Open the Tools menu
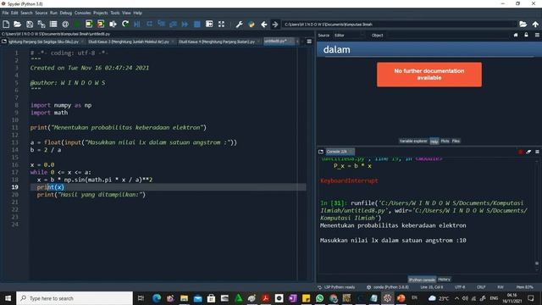 coord(115,13)
